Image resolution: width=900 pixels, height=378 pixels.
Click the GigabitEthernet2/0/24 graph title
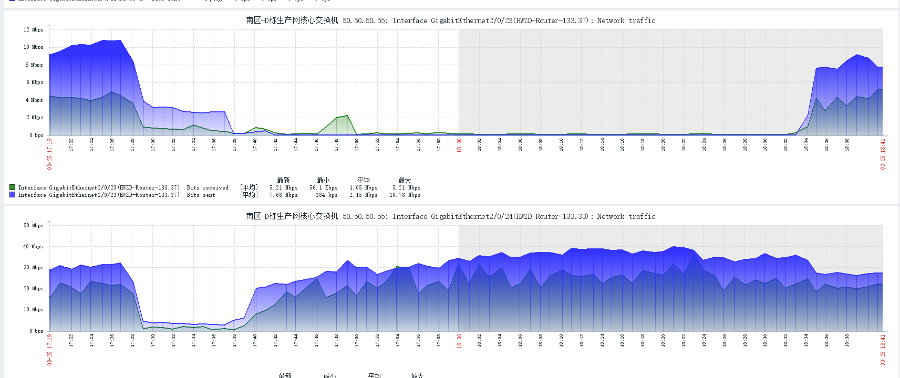coord(450,216)
